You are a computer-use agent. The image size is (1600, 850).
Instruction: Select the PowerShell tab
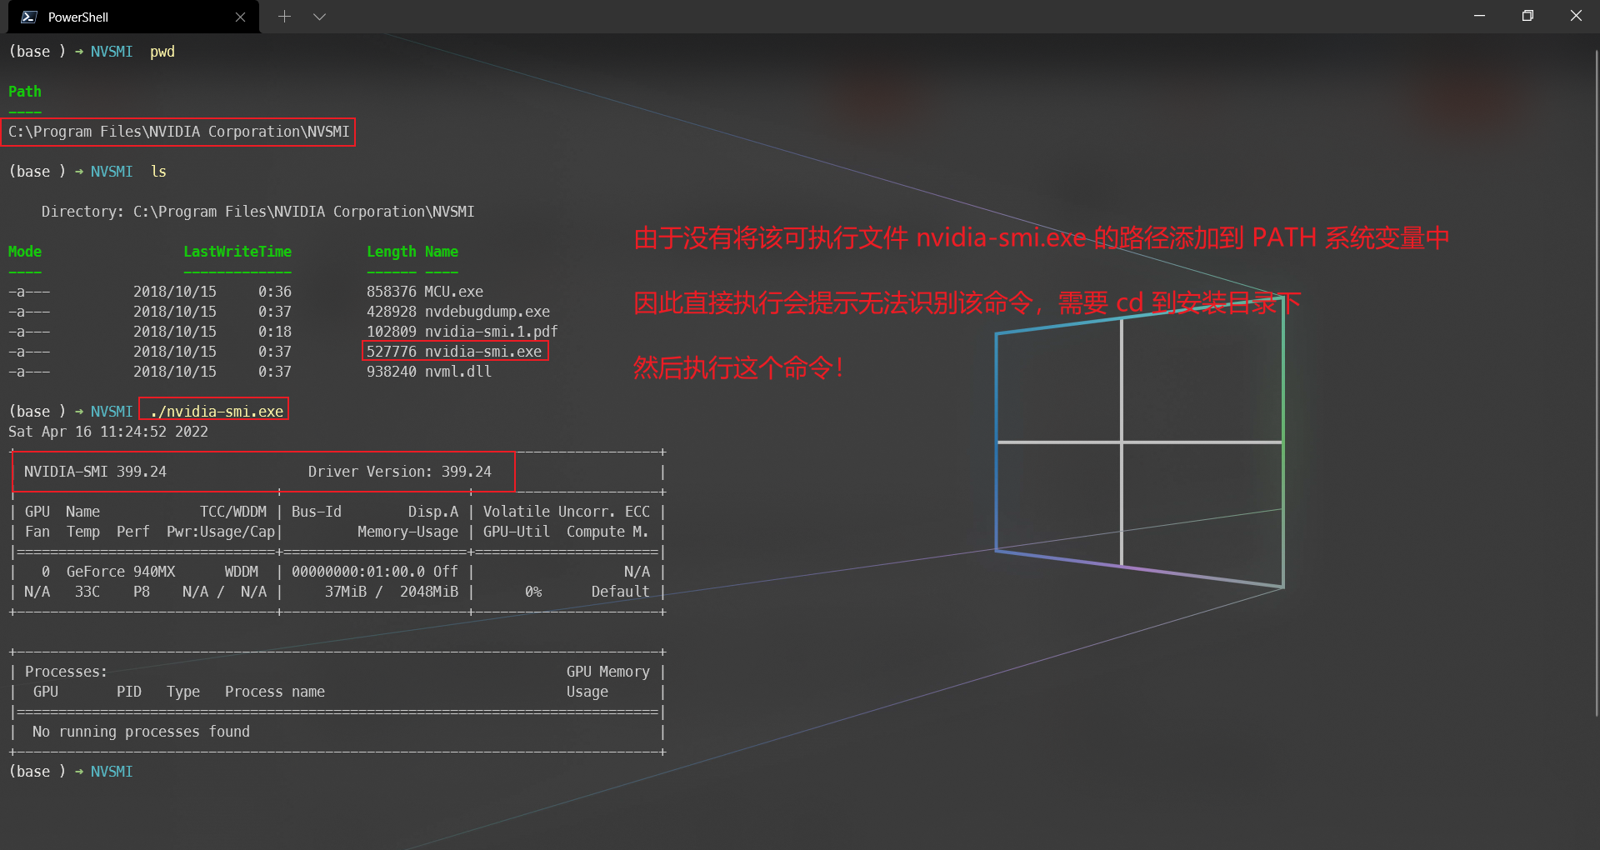tap(133, 17)
